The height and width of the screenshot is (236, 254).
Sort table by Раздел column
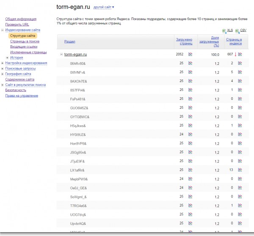tap(70, 41)
